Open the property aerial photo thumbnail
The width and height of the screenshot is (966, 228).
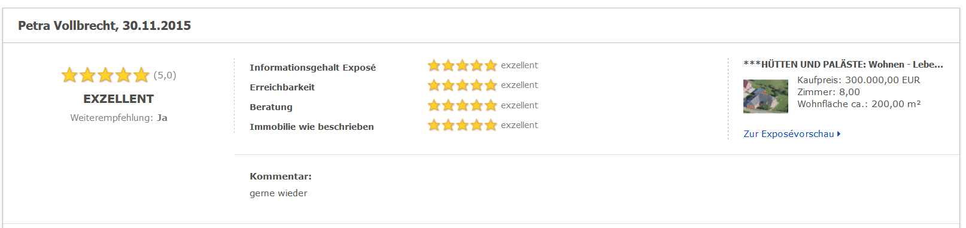tap(765, 96)
